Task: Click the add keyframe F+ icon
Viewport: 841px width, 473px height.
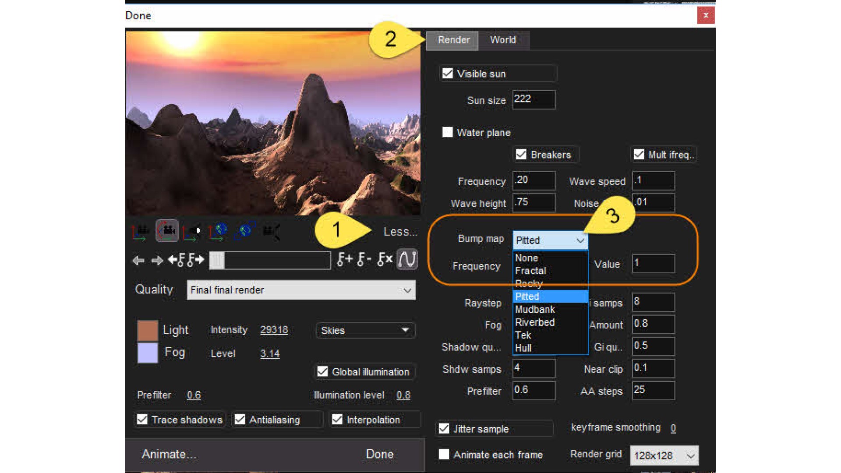Action: [x=345, y=259]
